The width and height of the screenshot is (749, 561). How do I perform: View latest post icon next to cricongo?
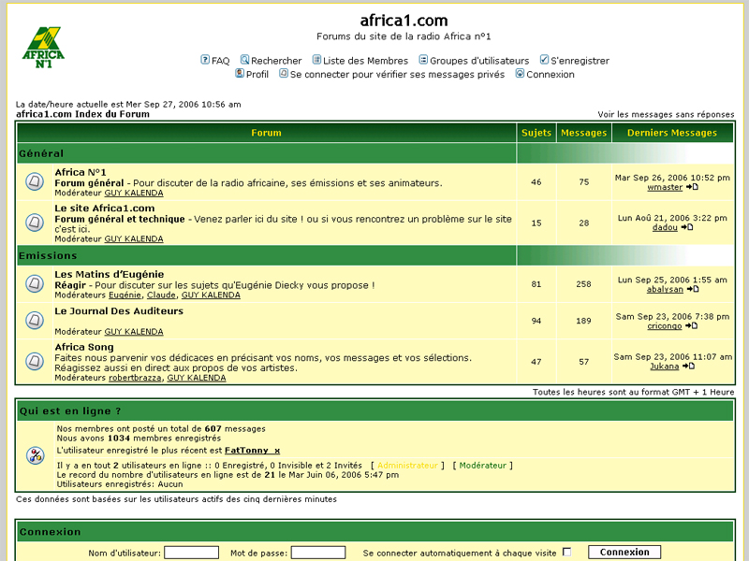coord(691,325)
